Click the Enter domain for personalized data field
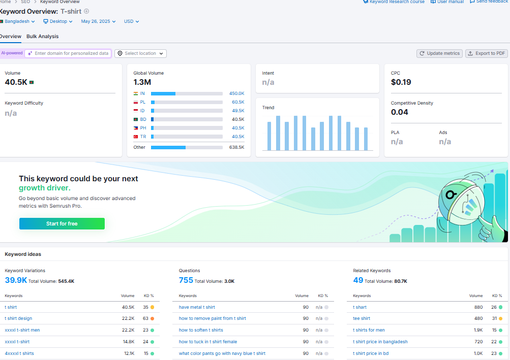510x360 pixels. tap(68, 53)
